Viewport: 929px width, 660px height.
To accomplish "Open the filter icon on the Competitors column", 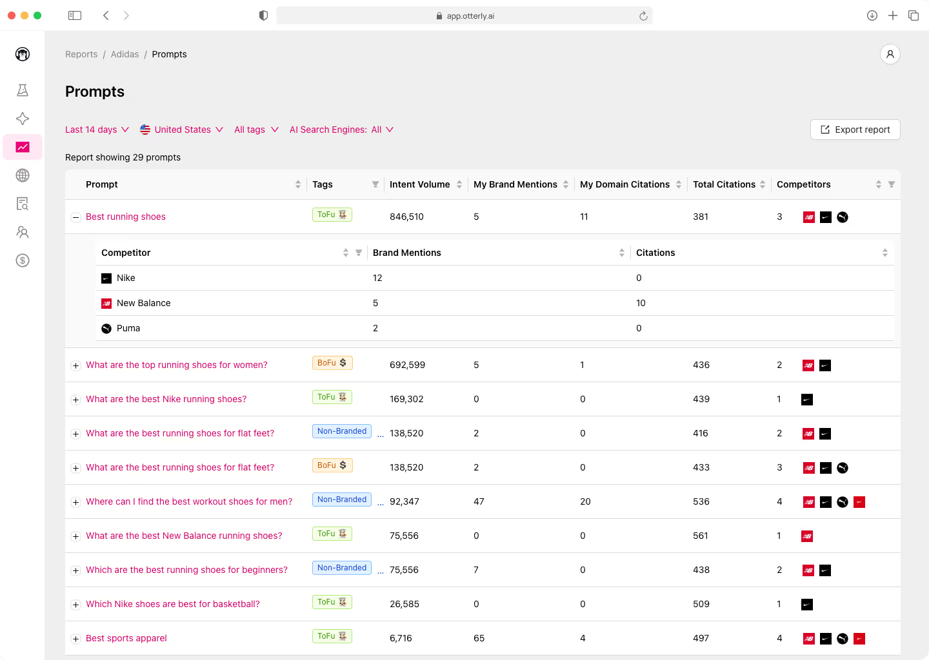I will pos(892,184).
